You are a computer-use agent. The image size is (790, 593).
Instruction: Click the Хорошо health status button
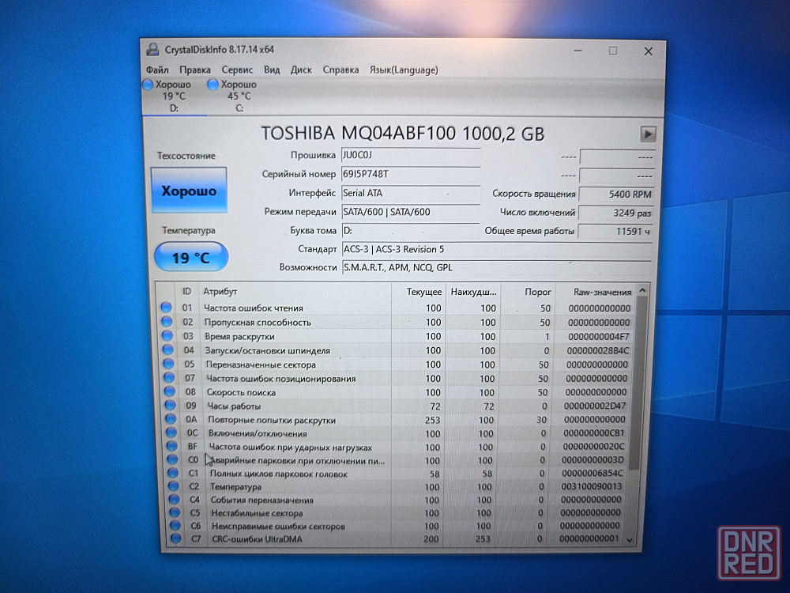(189, 191)
